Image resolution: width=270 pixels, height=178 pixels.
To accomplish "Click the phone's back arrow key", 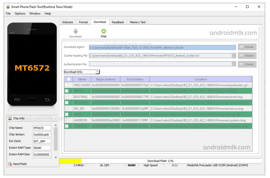I will coord(47,99).
